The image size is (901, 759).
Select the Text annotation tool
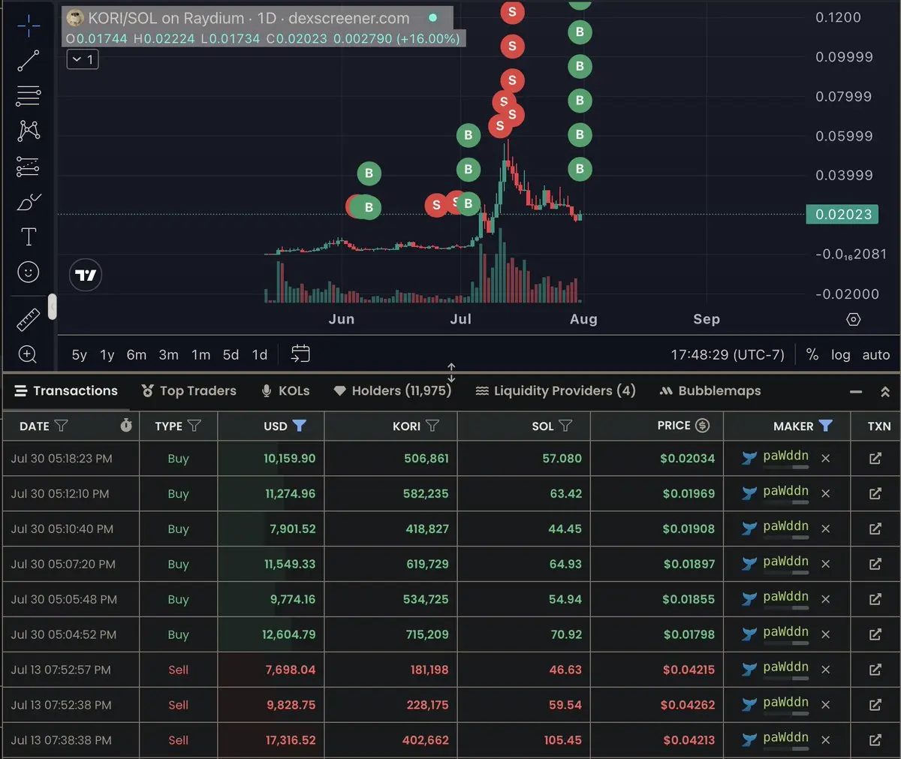click(29, 237)
